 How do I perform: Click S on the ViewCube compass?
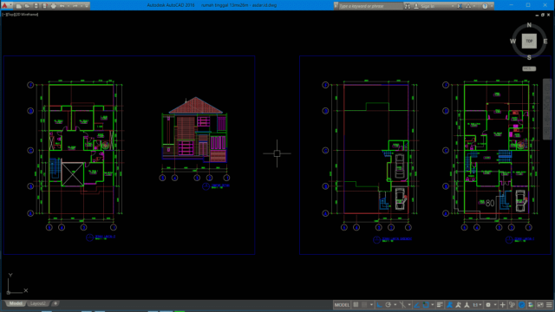(529, 58)
